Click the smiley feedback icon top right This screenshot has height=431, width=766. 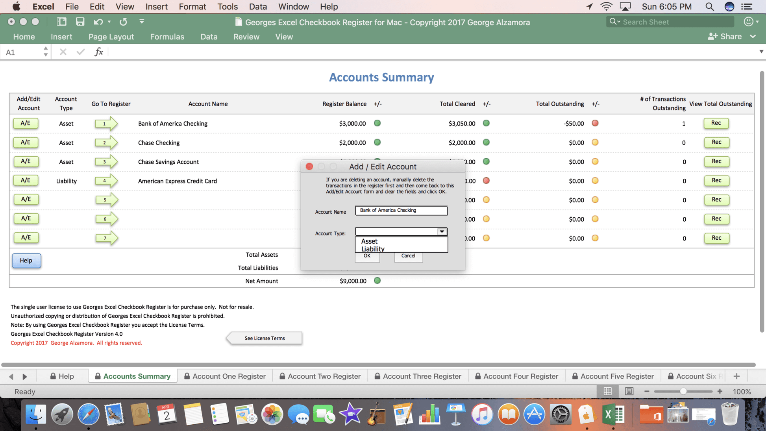click(x=748, y=22)
